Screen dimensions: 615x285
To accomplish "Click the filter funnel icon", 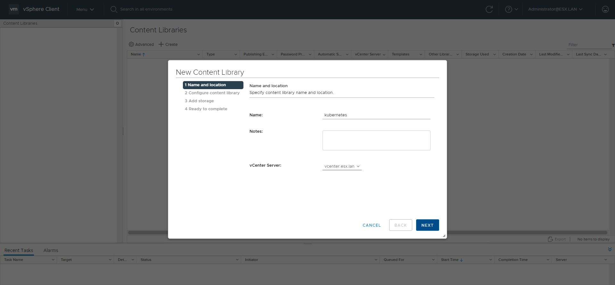I will click(x=613, y=45).
